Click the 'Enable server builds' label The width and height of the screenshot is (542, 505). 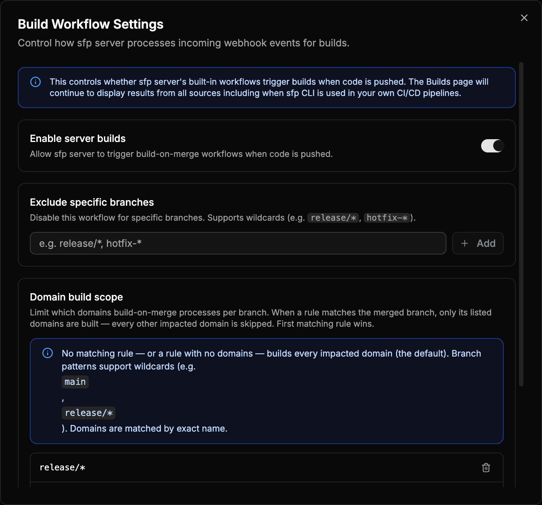point(78,138)
